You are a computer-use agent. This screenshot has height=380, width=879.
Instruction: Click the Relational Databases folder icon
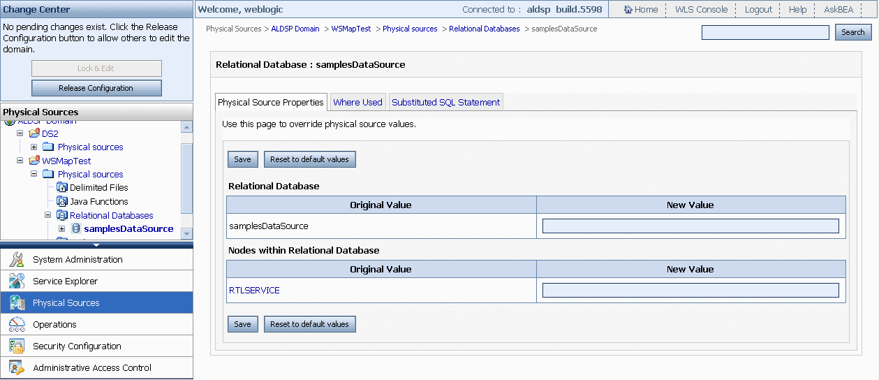coord(61,215)
